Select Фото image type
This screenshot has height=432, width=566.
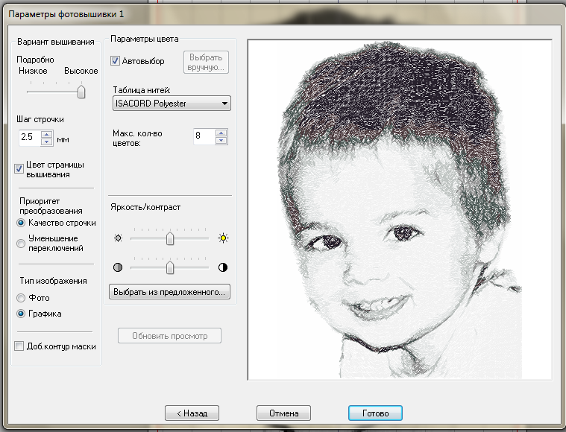click(x=21, y=298)
